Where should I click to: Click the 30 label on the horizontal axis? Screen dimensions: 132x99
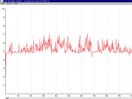point(43,96)
